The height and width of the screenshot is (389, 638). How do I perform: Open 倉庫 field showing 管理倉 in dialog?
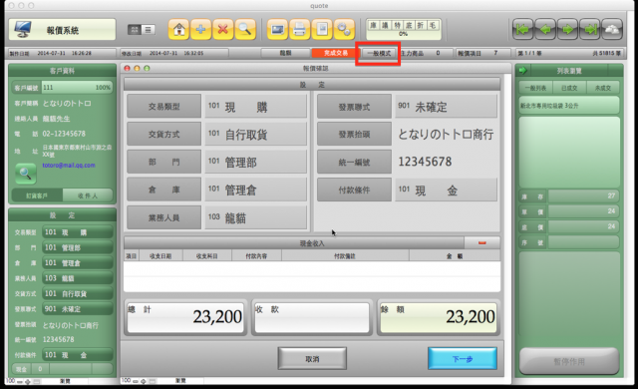255,190
